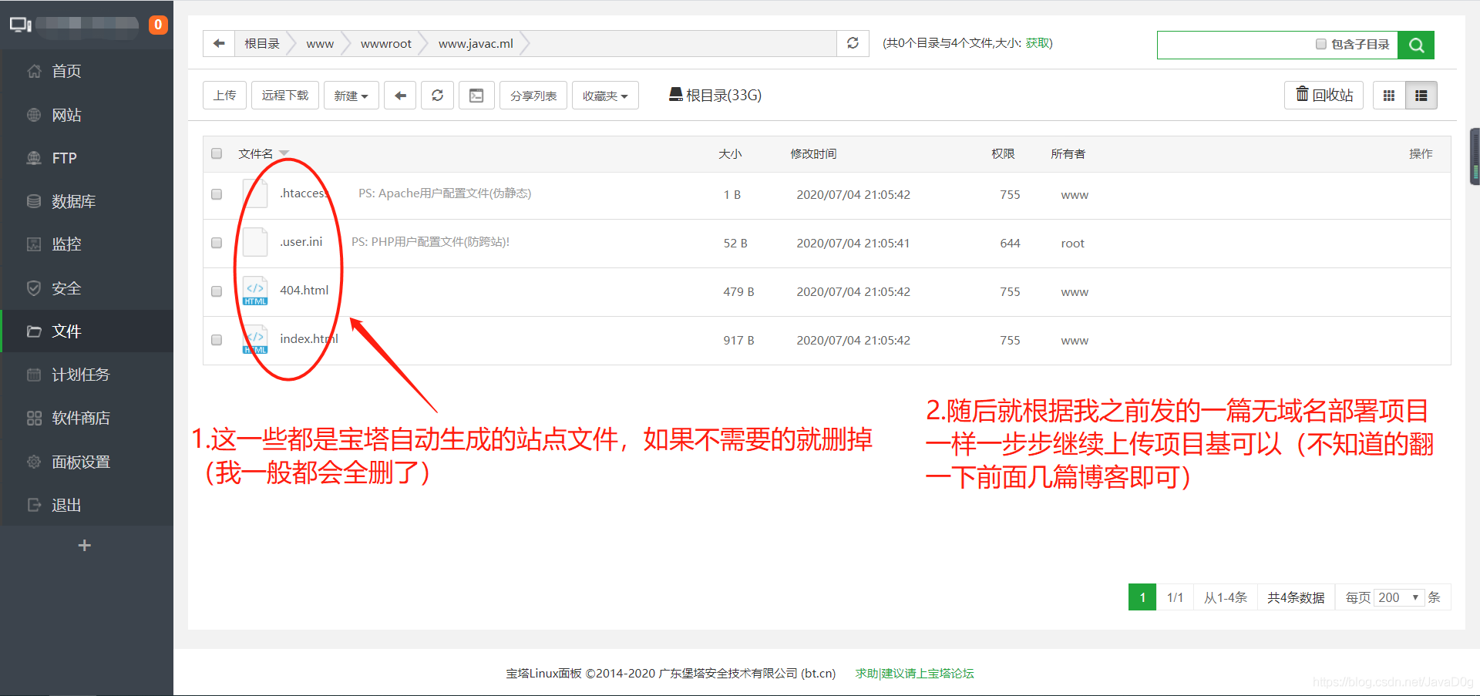The image size is (1480, 696).
Task: Enable the 包含子目录 search option
Action: (x=1322, y=45)
